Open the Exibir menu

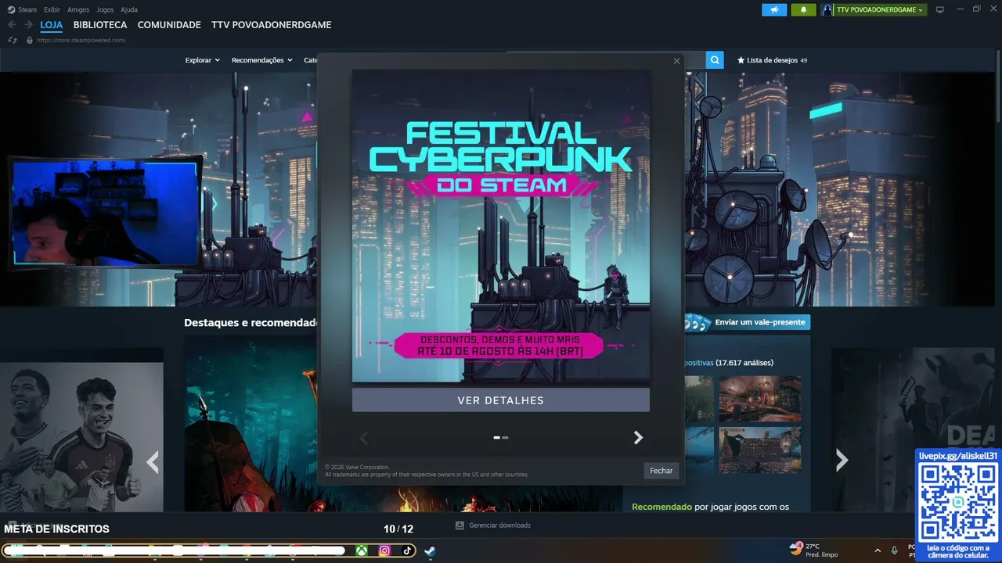[x=52, y=9]
